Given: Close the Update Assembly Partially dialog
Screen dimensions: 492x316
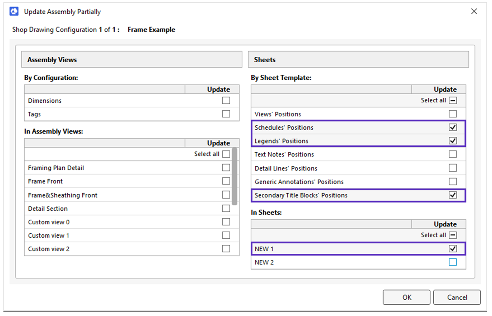Looking at the screenshot, I should 474,11.
